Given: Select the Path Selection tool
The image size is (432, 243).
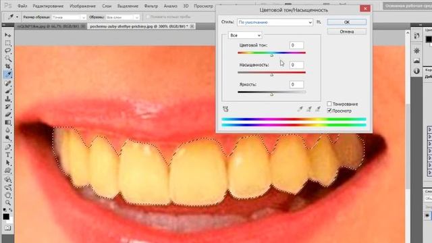Looking at the screenshot, I should point(7,163).
